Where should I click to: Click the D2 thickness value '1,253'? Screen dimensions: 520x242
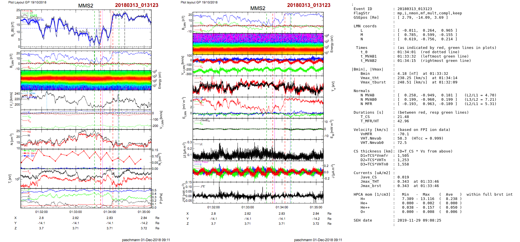403,160
